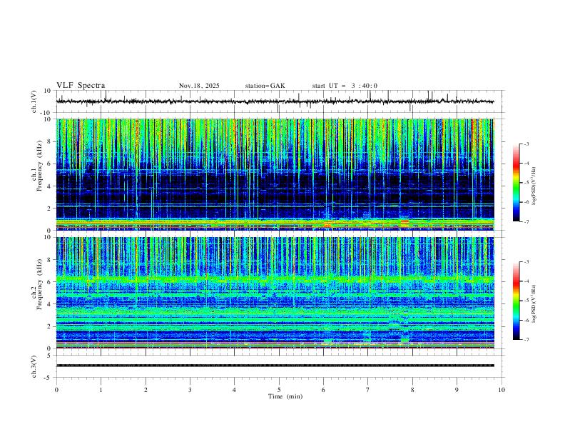Click the '-7' label on ch.2 color scale
Image resolution: width=565 pixels, height=437 pixels.
pos(526,339)
